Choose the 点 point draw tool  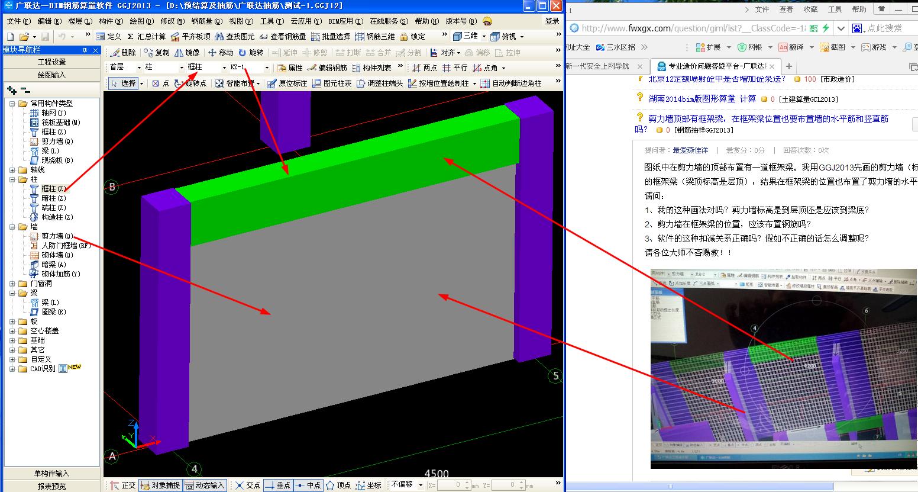coord(160,83)
